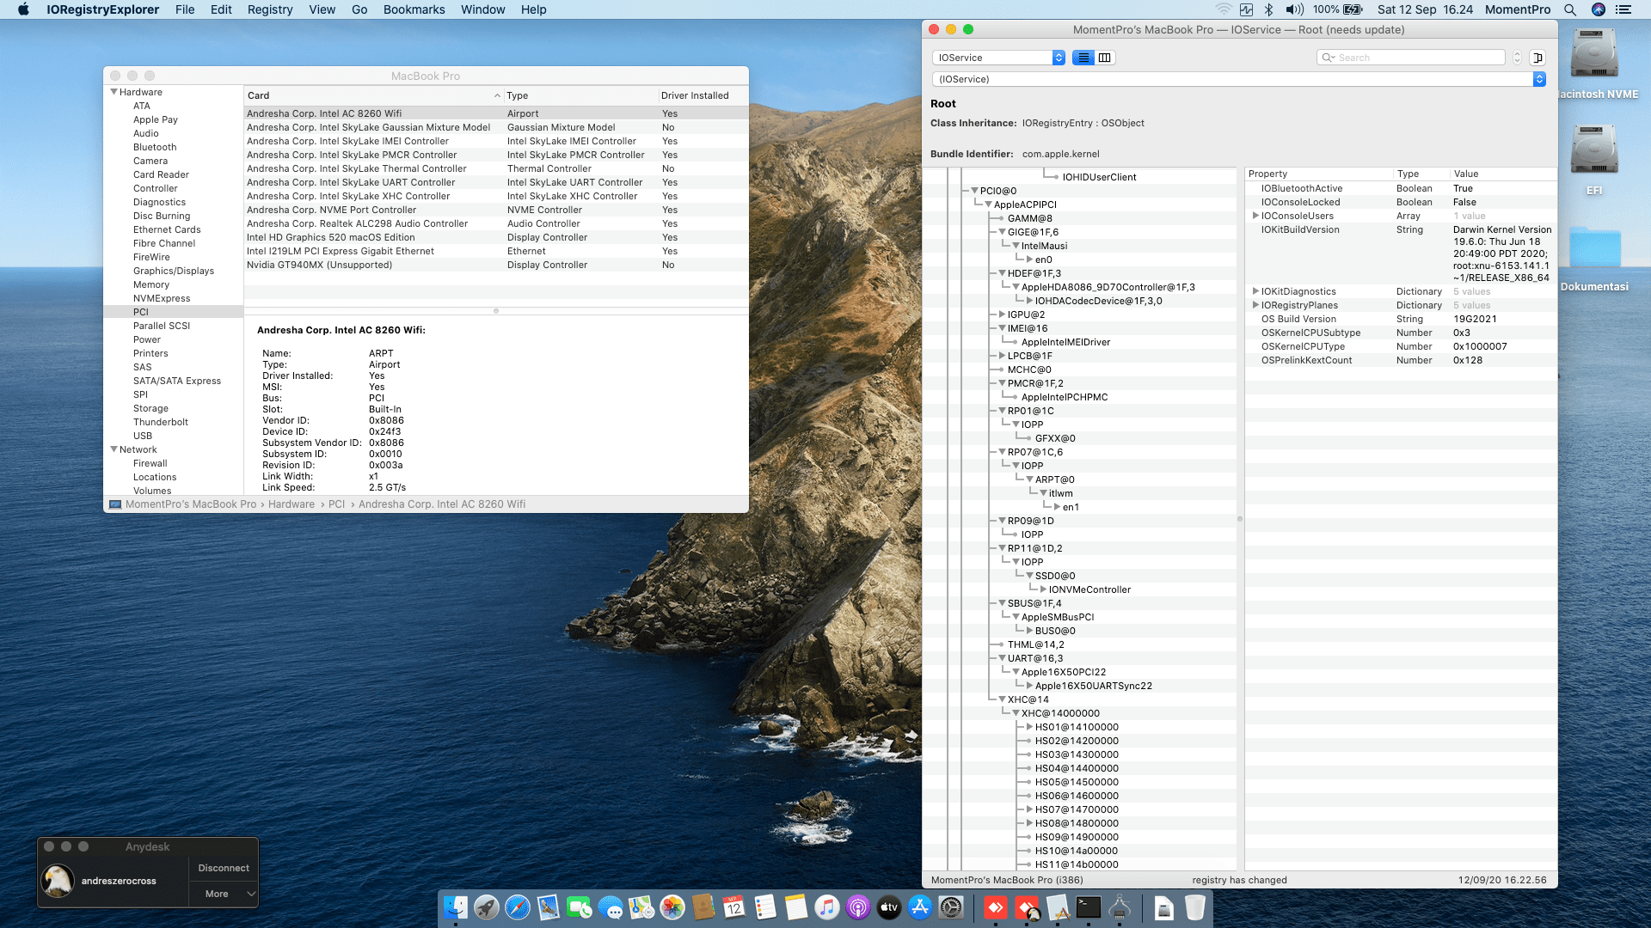The width and height of the screenshot is (1651, 928).
Task: Sort PCI table by Driver Installed column
Action: point(703,95)
